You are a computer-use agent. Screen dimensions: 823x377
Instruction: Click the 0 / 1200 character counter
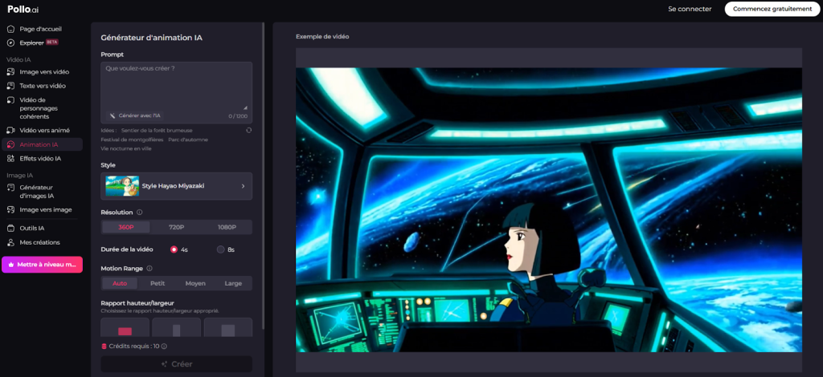(x=239, y=116)
